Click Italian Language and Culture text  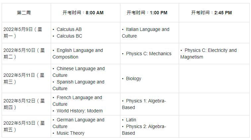coord(146,33)
